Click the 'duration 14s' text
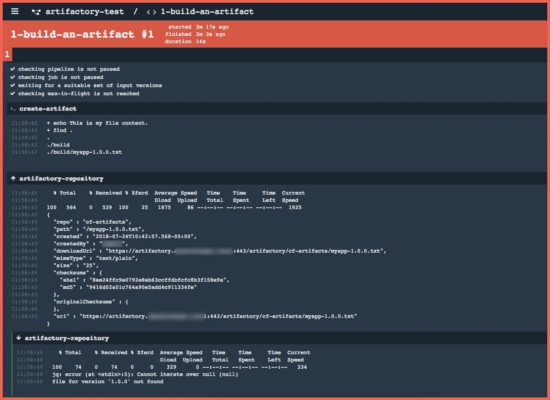The image size is (550, 400). click(x=185, y=42)
